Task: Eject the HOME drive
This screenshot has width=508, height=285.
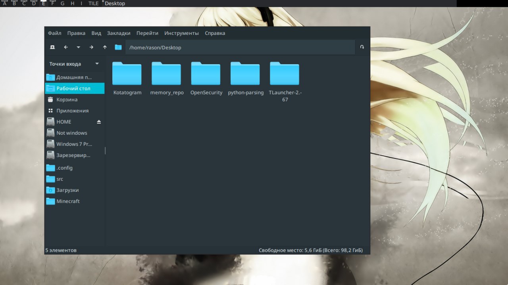Action: pyautogui.click(x=99, y=122)
